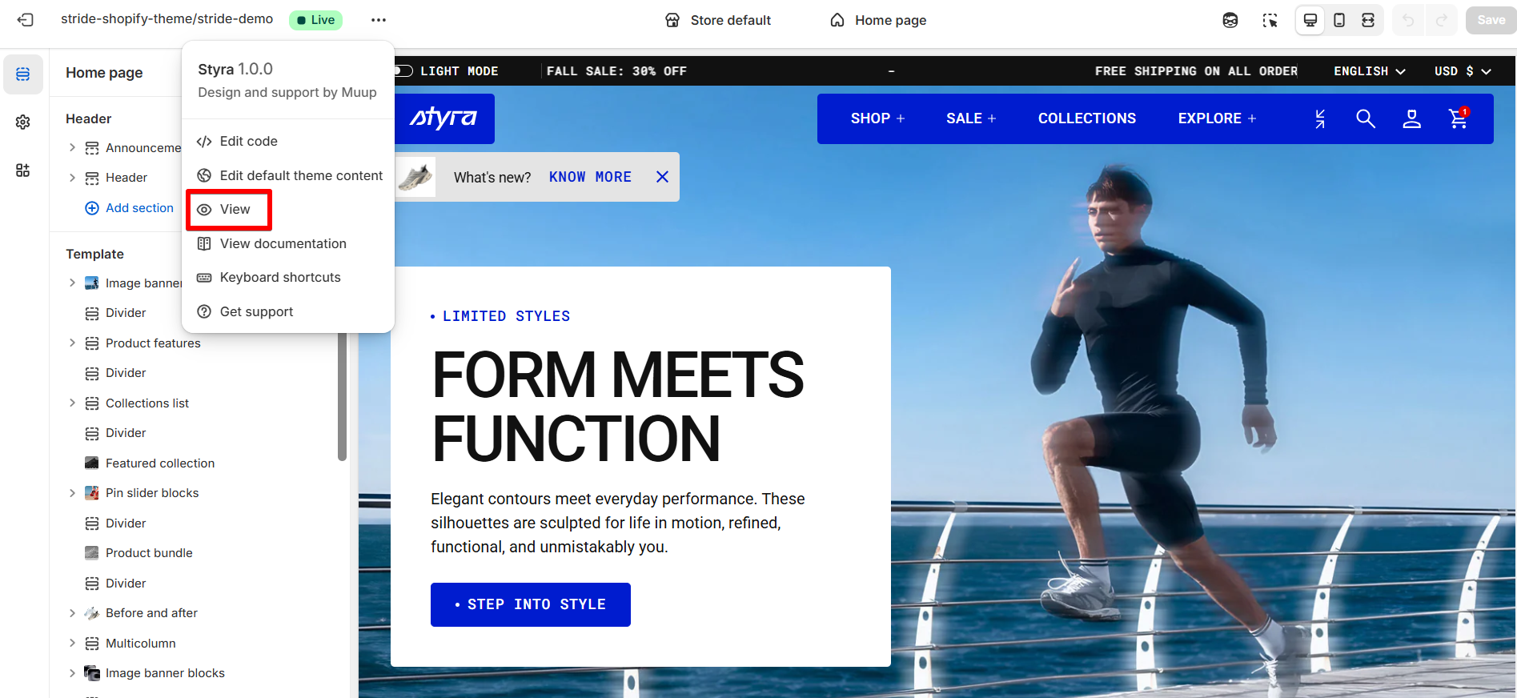1517x698 pixels.
Task: Open the shopping cart icon in store header
Action: (x=1459, y=118)
